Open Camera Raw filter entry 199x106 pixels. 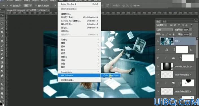79,21
